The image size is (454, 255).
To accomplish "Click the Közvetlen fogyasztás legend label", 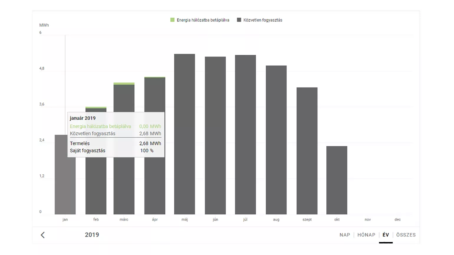I will pos(263,20).
